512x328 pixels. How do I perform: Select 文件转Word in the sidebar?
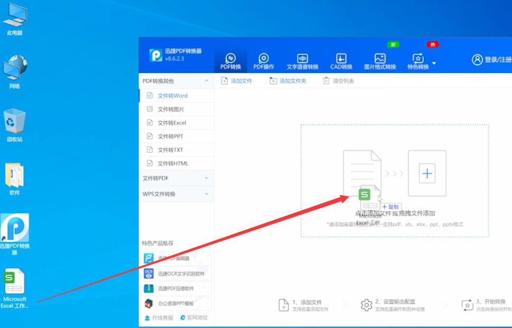(x=176, y=96)
